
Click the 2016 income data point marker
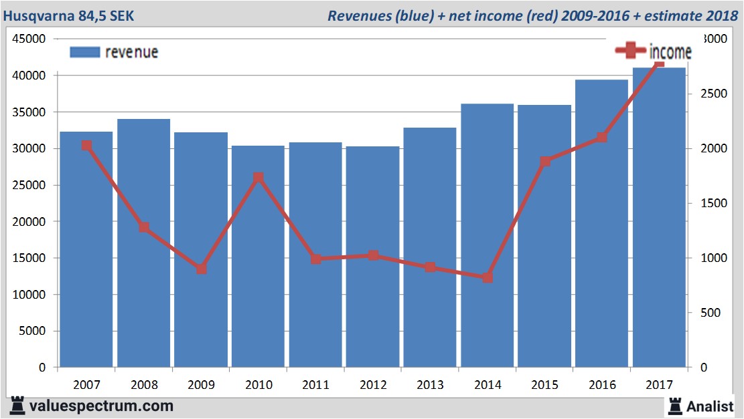[x=601, y=137]
